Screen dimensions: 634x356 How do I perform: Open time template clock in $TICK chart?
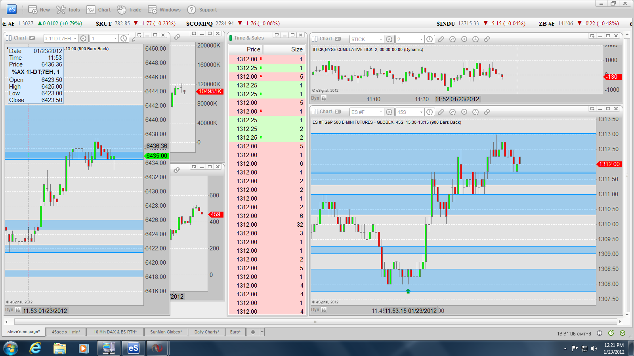coord(430,39)
